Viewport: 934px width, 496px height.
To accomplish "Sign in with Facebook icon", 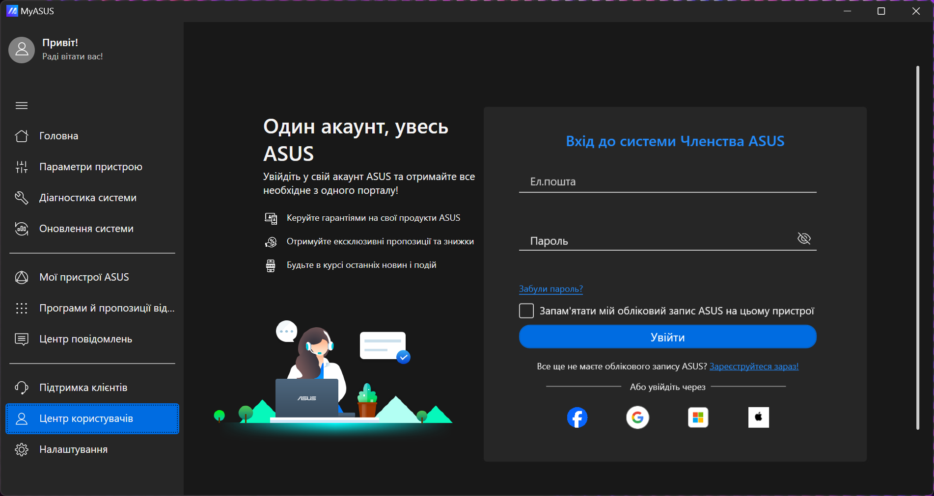I will pos(577,418).
